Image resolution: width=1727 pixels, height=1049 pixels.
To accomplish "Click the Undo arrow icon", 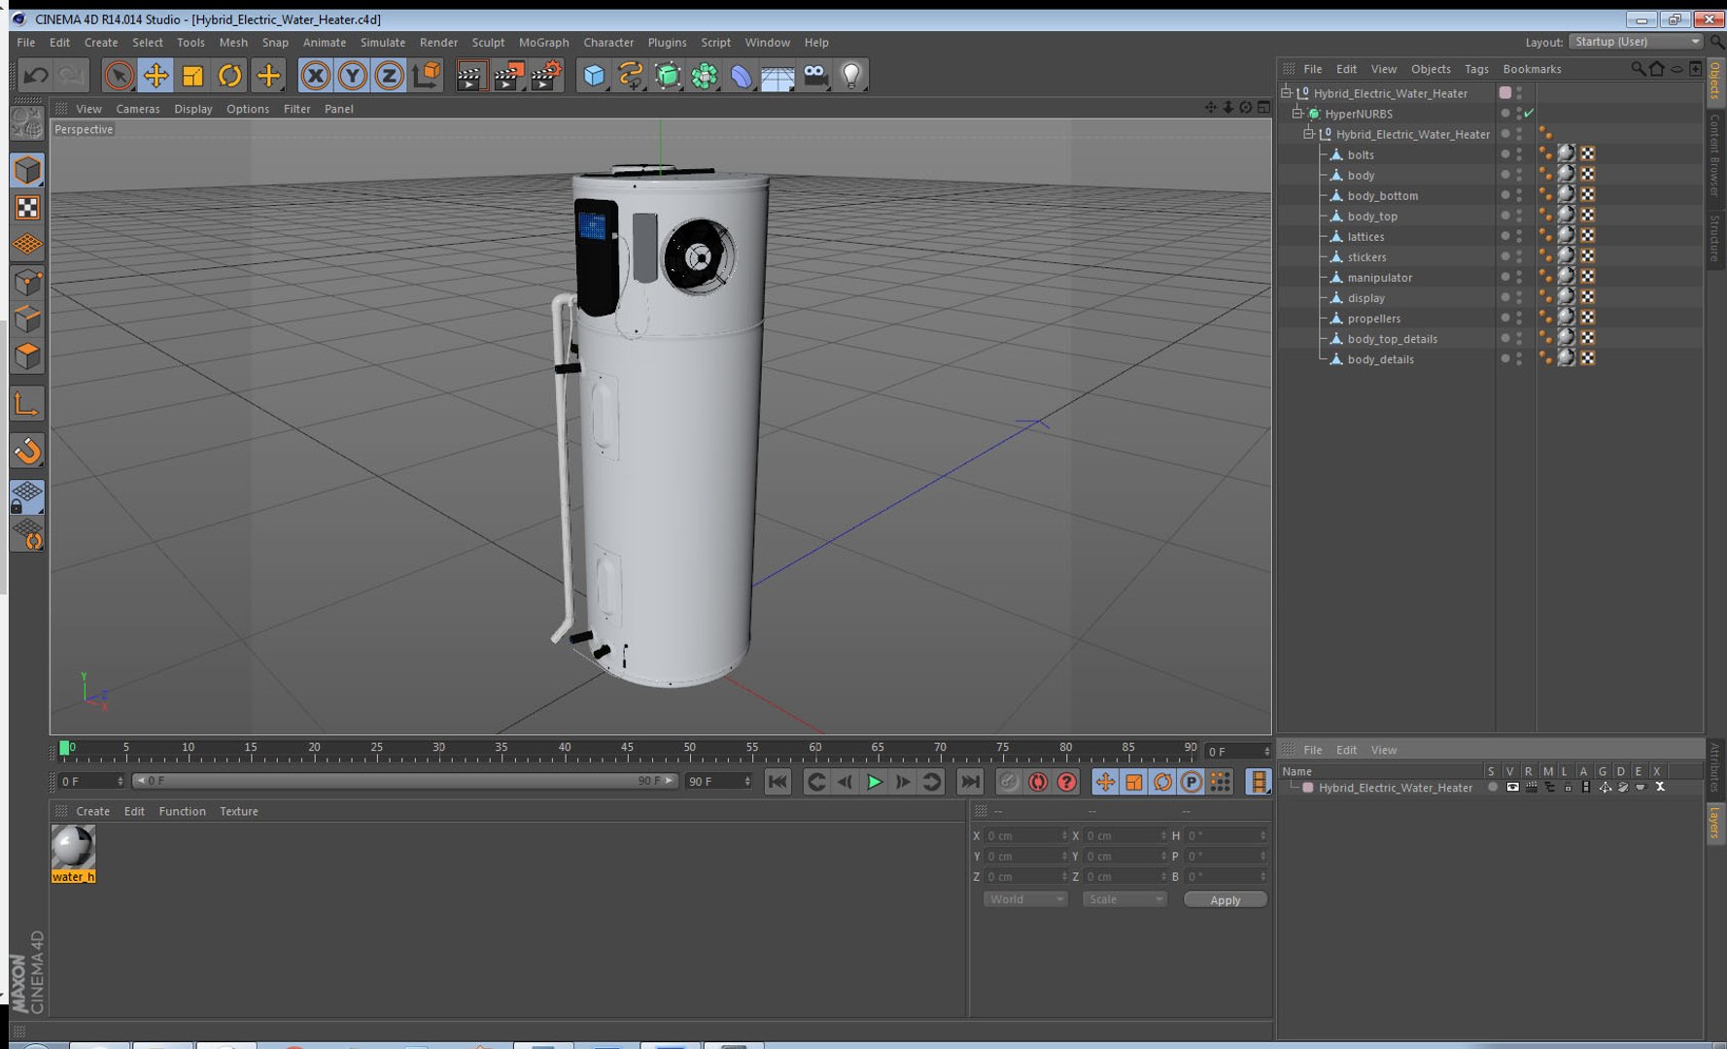I will (x=36, y=75).
